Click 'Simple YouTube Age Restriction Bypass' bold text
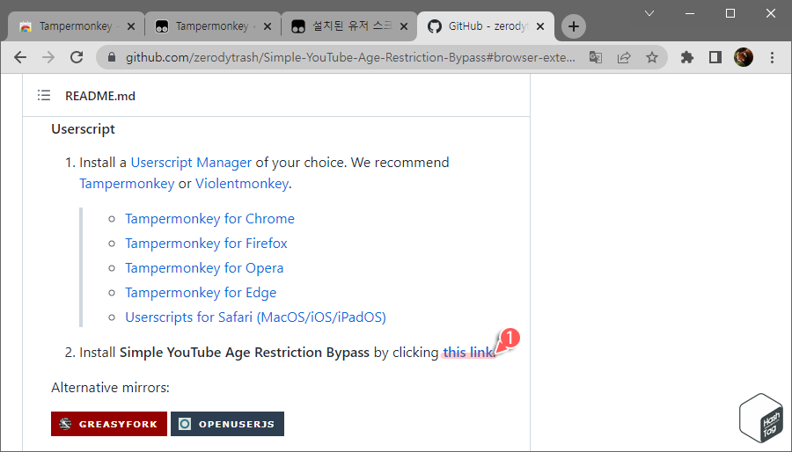 [245, 352]
